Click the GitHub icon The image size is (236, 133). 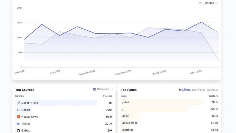click(x=18, y=131)
